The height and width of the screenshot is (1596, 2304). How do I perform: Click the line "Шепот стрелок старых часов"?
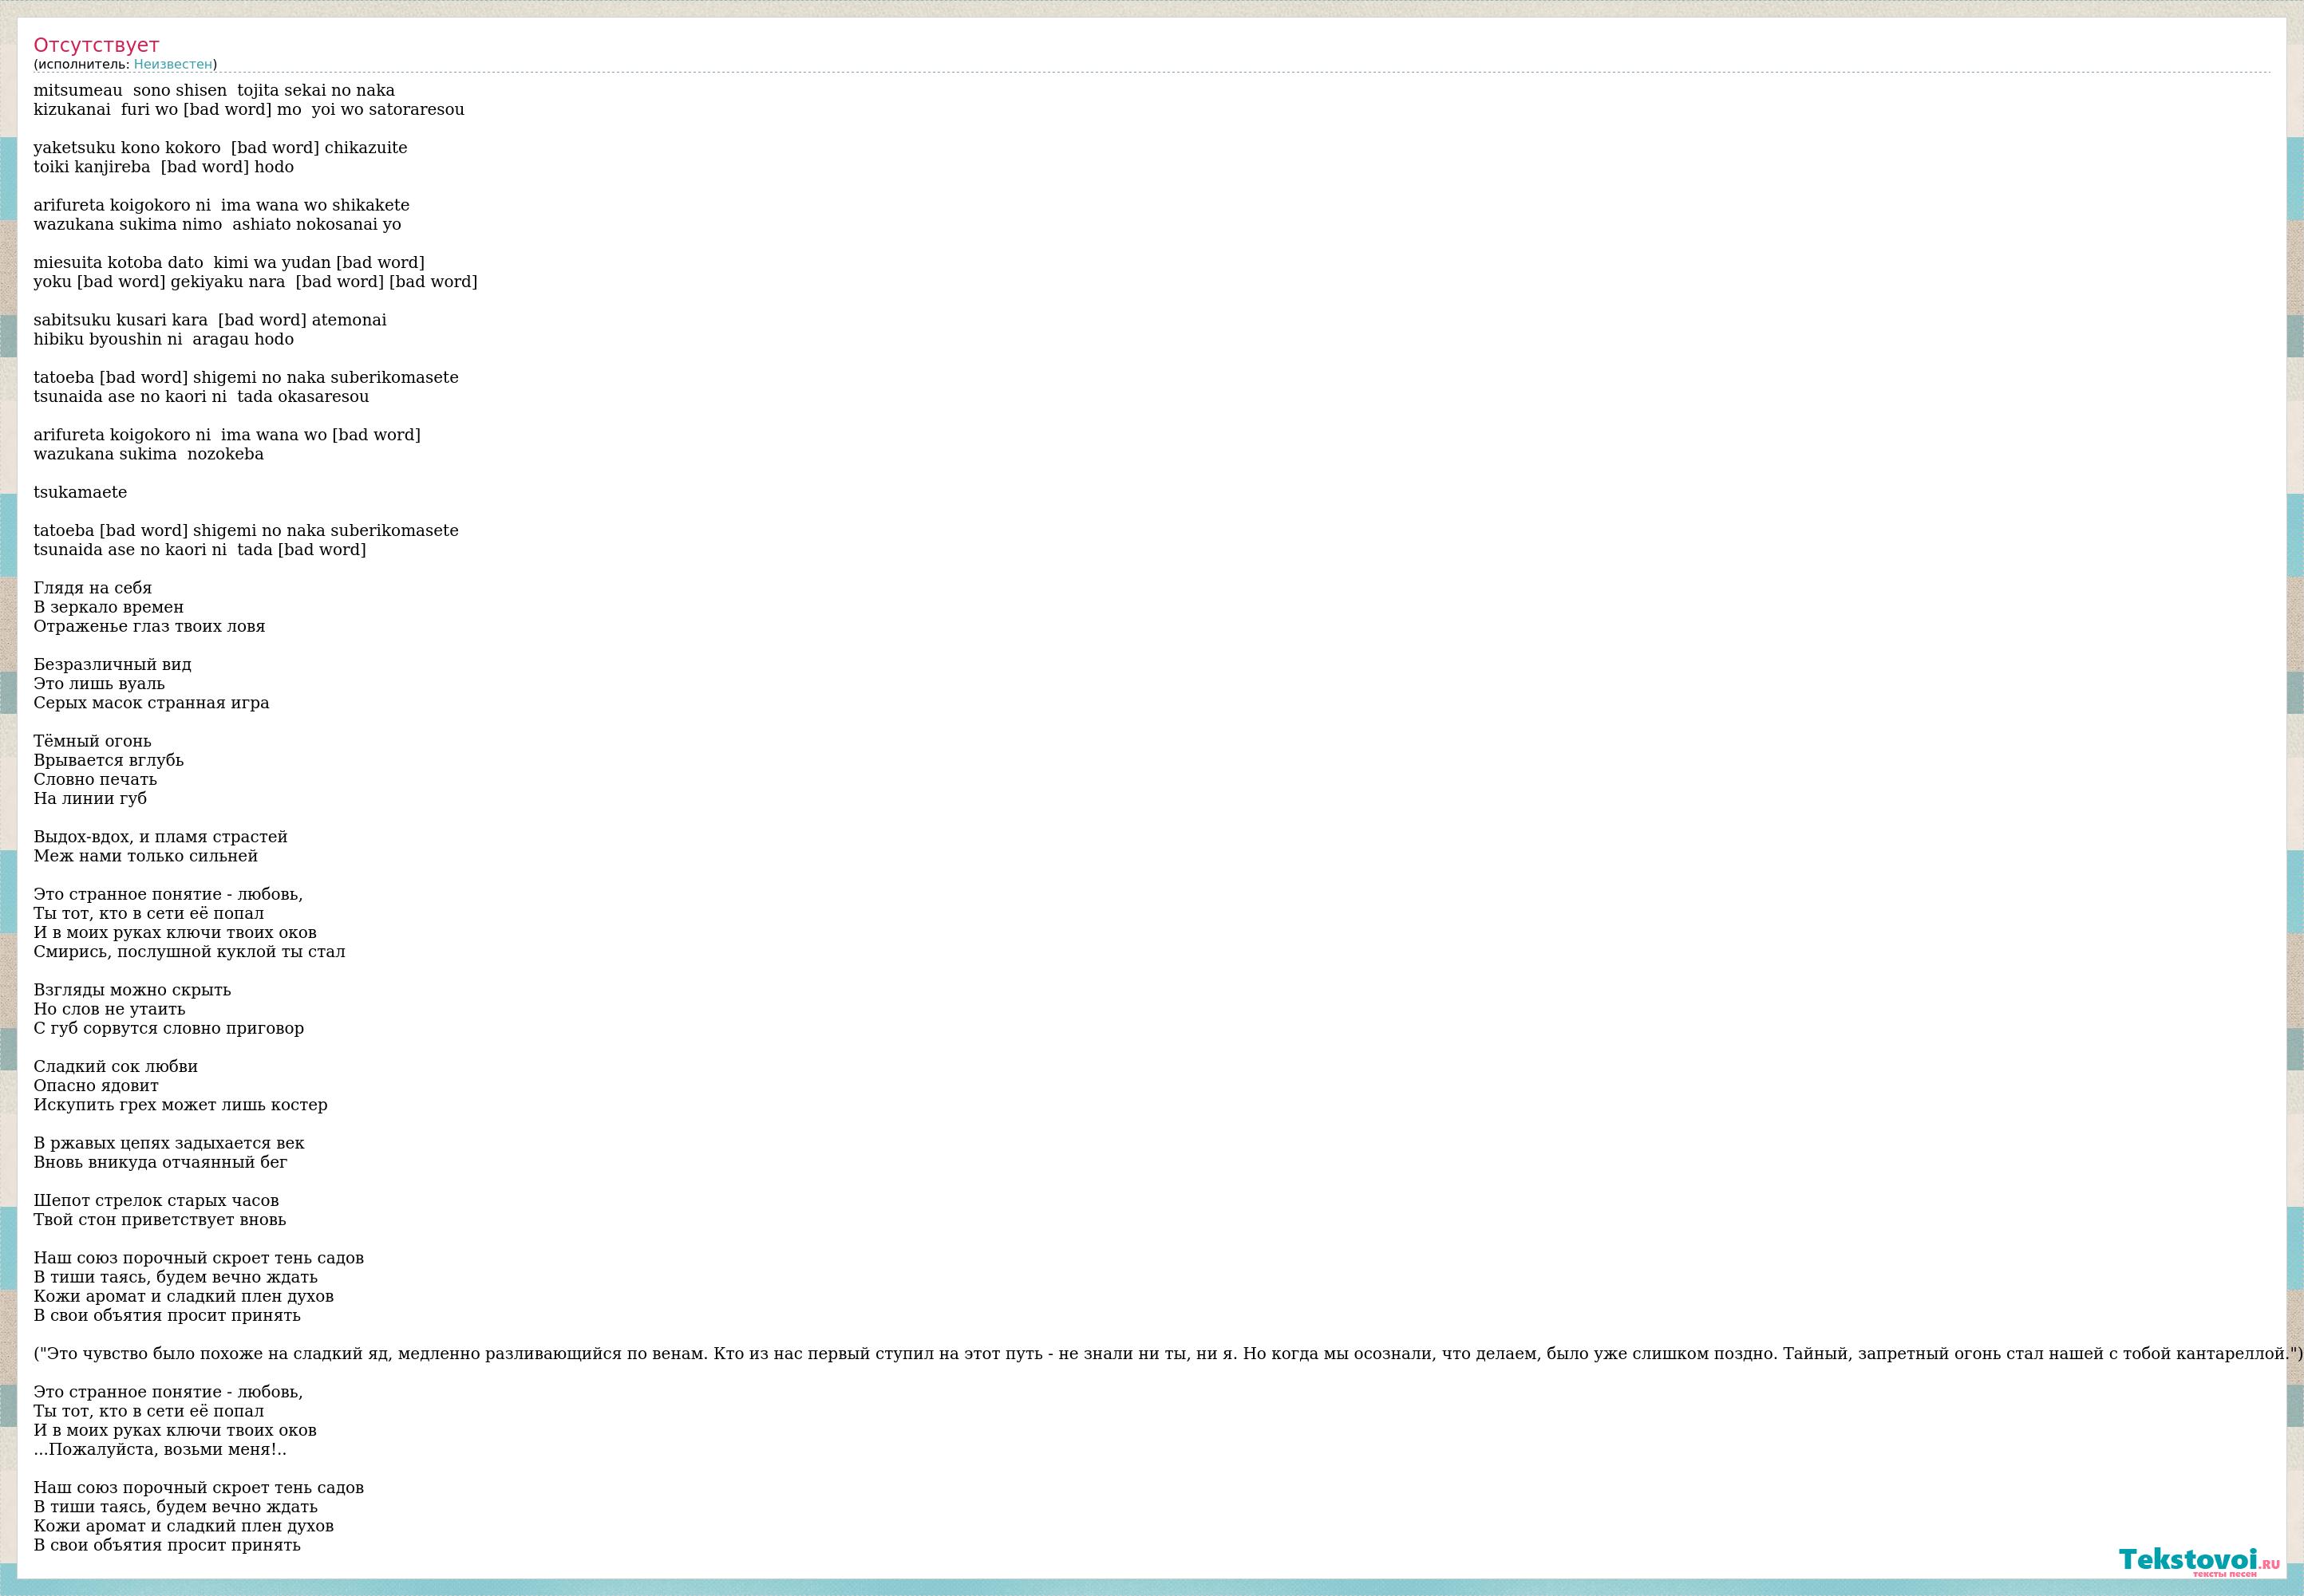click(x=156, y=1201)
